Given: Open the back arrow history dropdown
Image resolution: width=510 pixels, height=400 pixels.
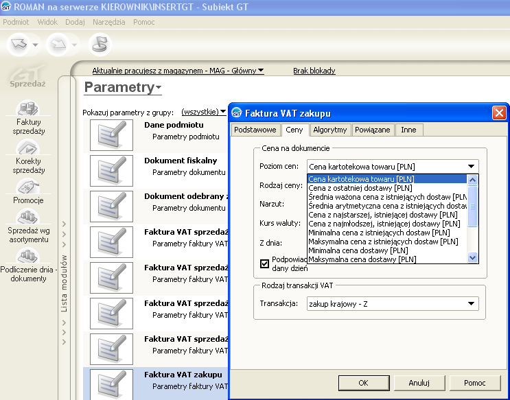Looking at the screenshot, I should pos(35,45).
